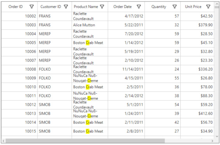Click FOLKO customer cell in row 10008
Image resolution: width=220 pixels, height=145 pixels.
pos(55,69)
